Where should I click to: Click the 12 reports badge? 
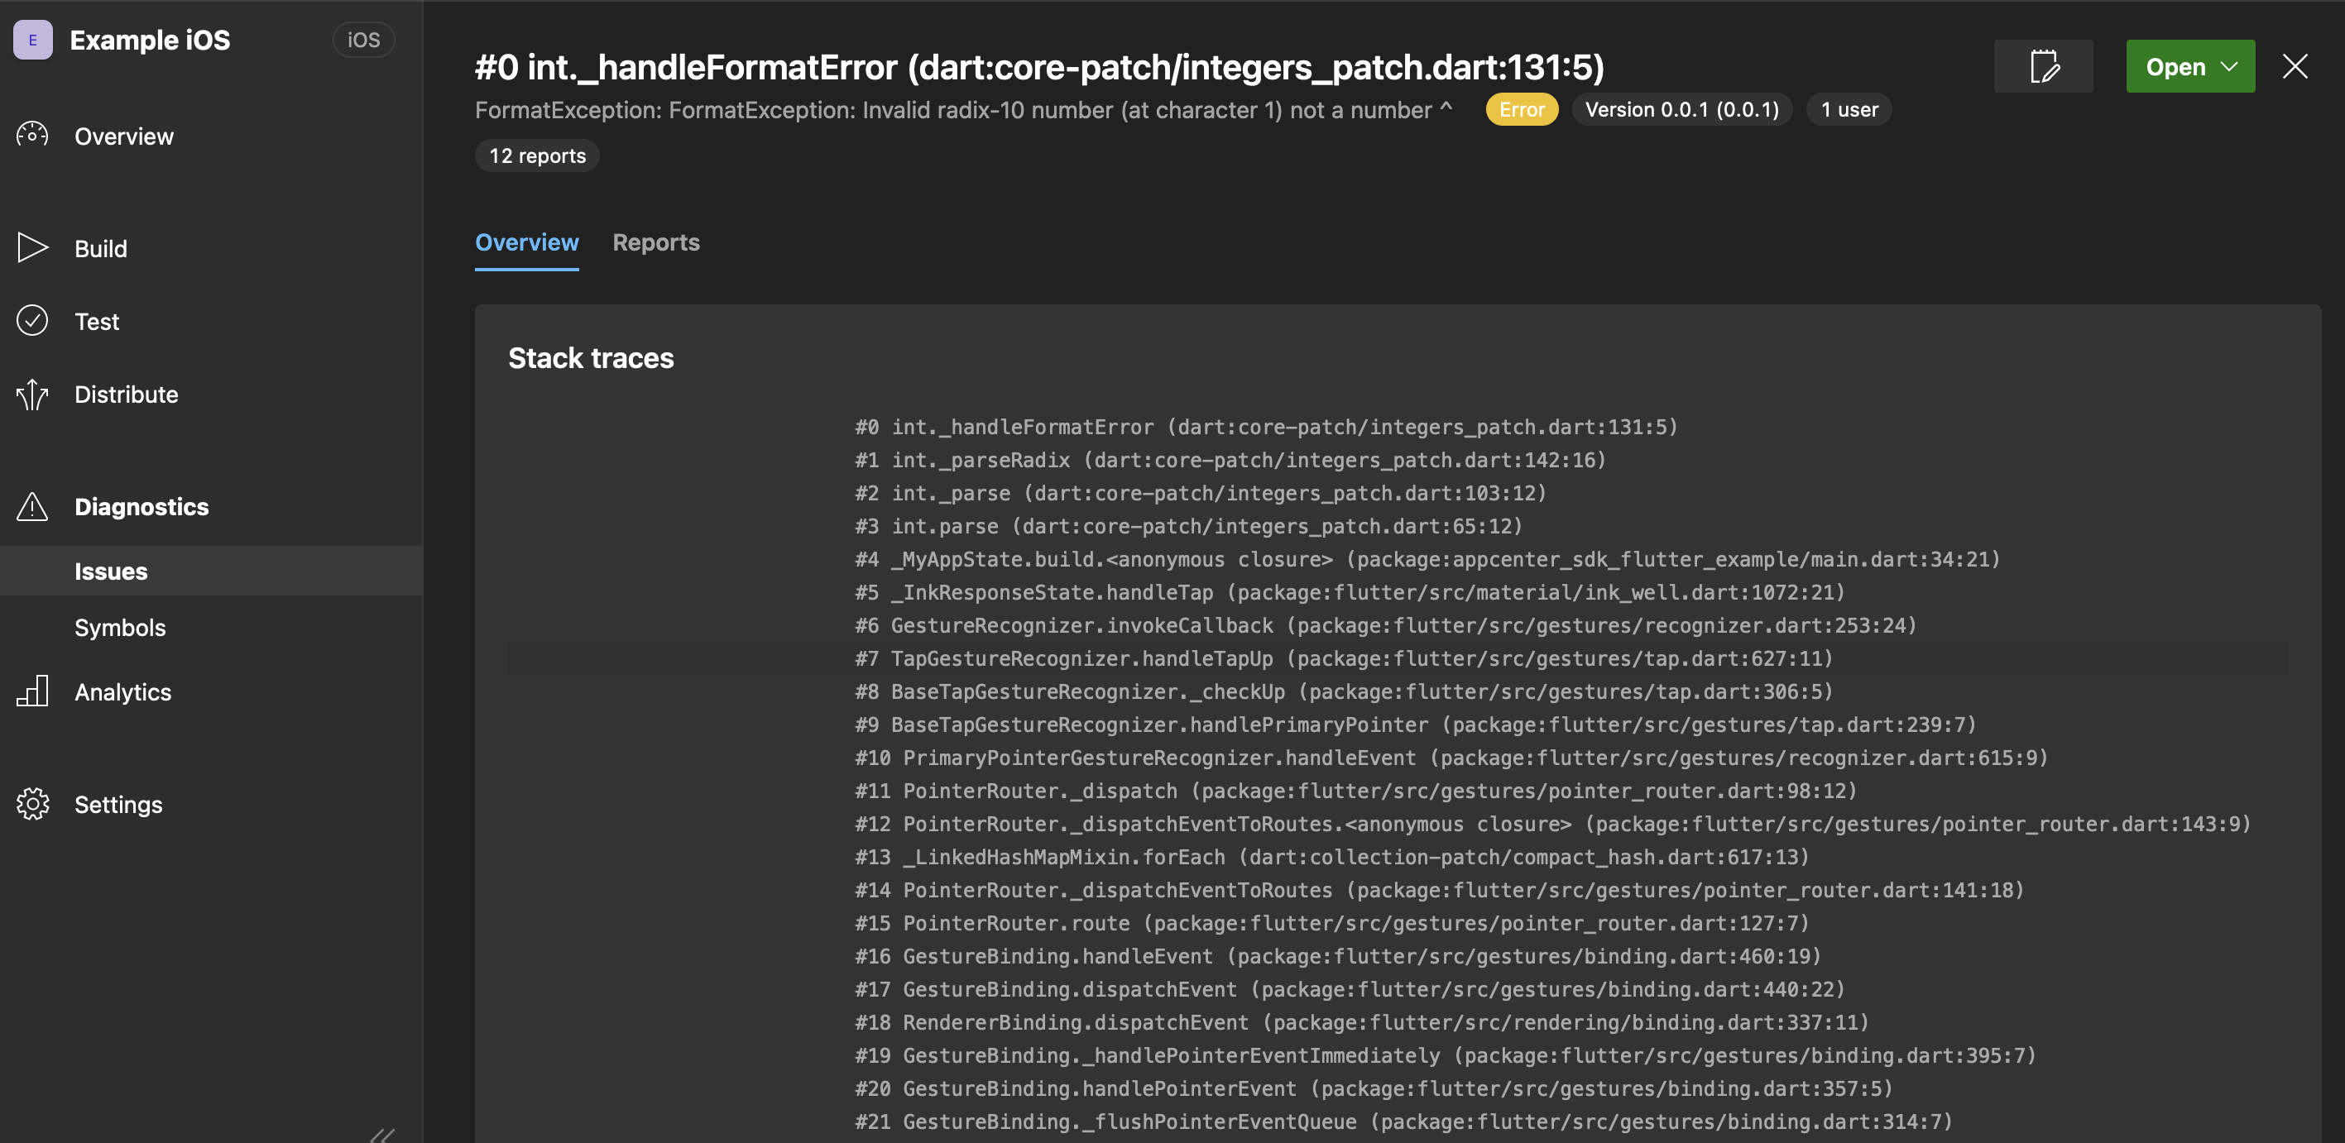(537, 155)
